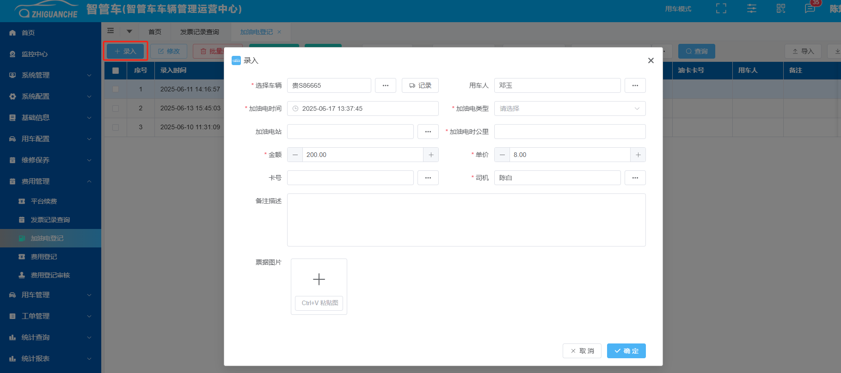Tick the checkbox for row 3

116,127
